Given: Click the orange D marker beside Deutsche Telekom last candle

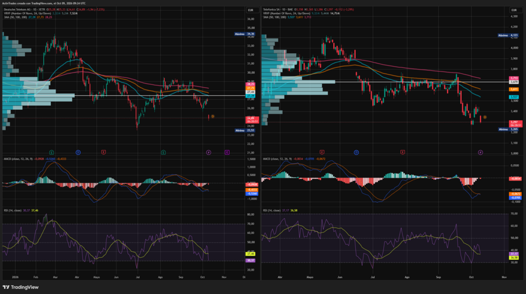Looking at the screenshot, I should point(213,116).
